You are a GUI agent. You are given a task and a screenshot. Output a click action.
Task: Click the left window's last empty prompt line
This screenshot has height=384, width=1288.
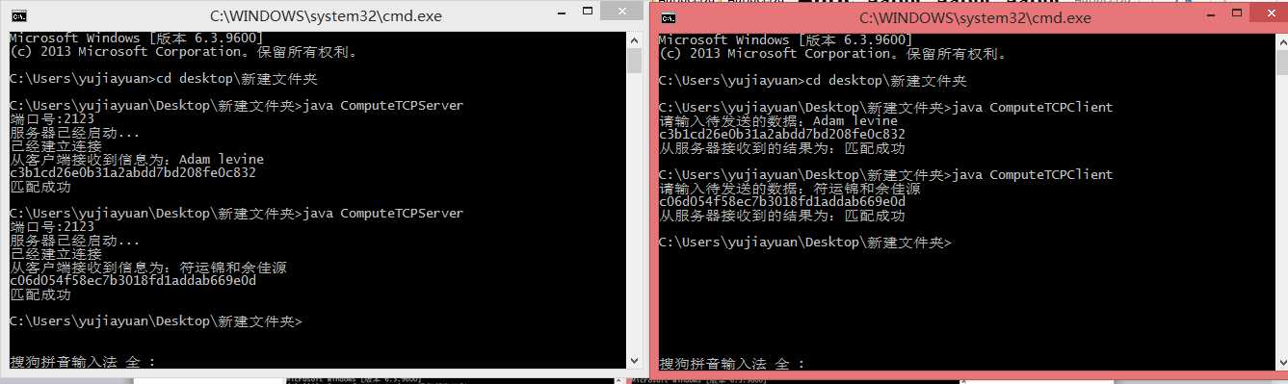tap(156, 320)
